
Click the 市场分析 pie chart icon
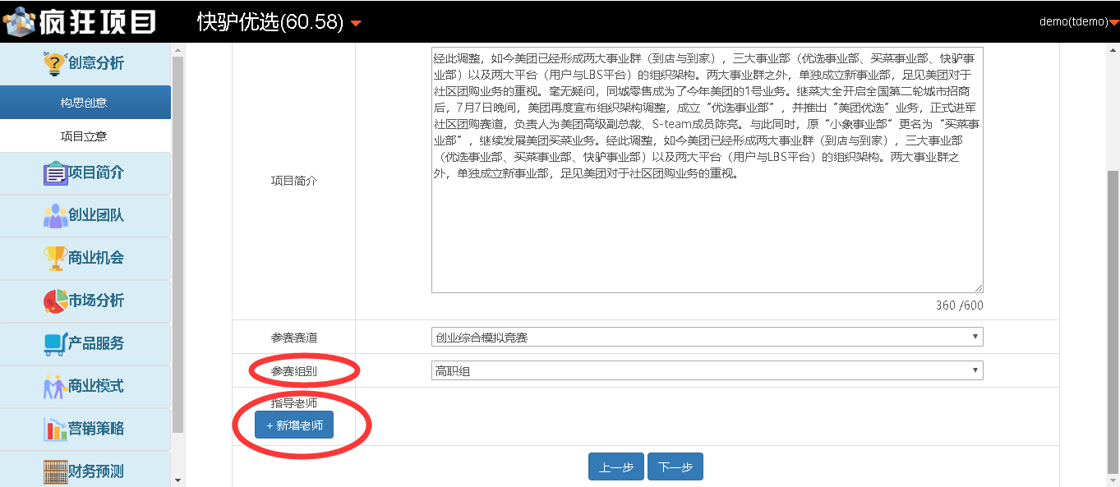(x=55, y=301)
